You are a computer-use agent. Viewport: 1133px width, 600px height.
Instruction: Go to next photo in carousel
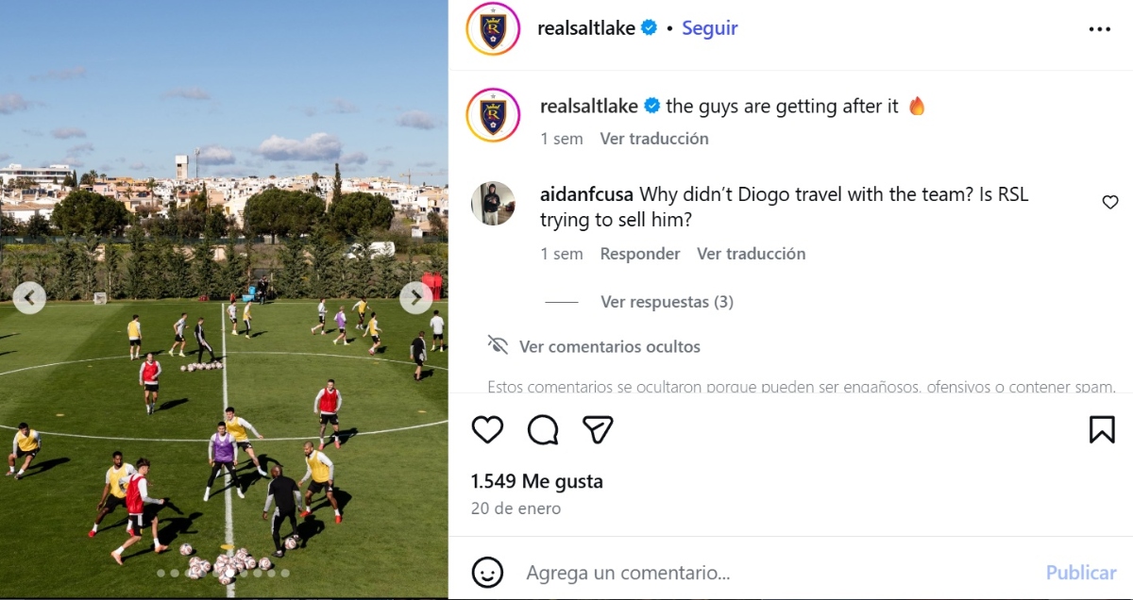tap(415, 298)
